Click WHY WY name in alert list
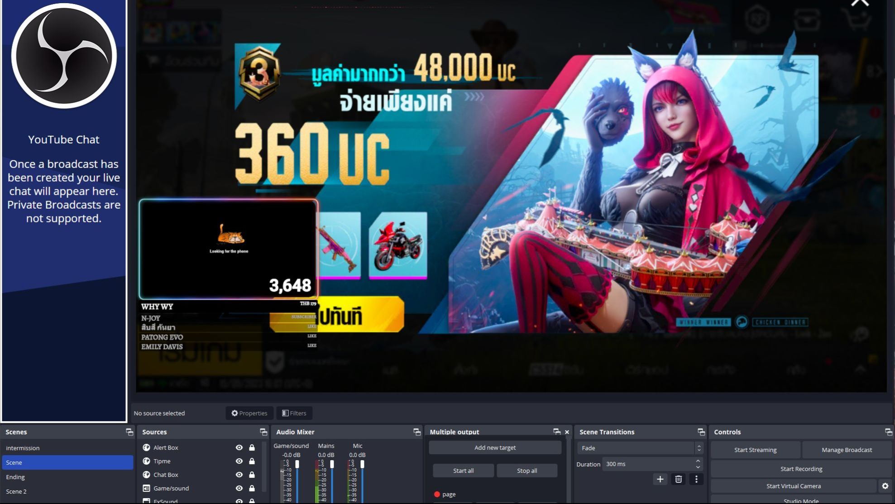This screenshot has height=504, width=895. click(x=157, y=307)
